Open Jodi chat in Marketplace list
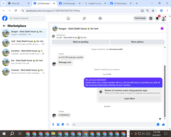Viewport: 171px width, 137px height. tap(24, 43)
